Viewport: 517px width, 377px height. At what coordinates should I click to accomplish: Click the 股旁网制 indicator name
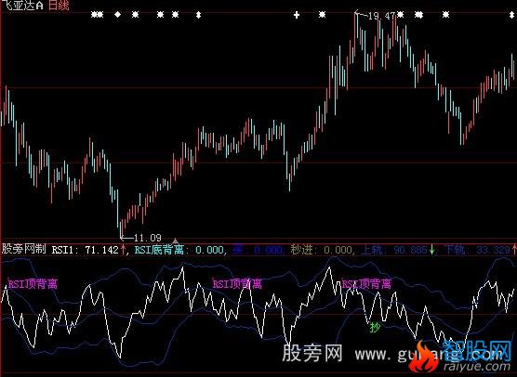tap(24, 249)
